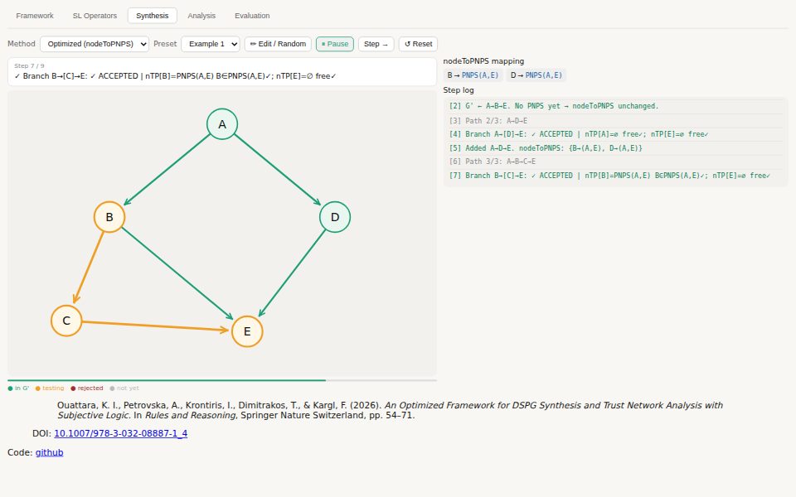Select step log entry [7] Branch B→[C]→E

[614, 176]
